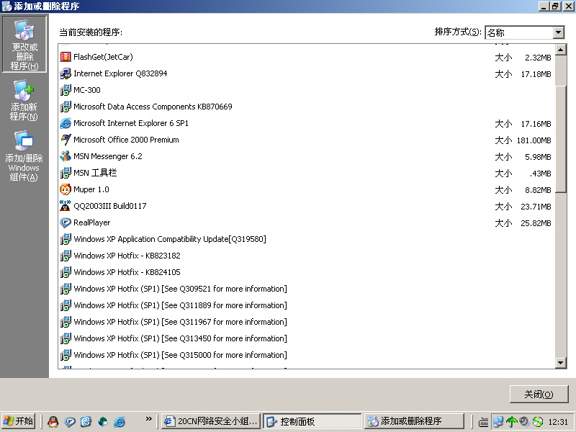Click Microsoft Internet Explorer 6 SP1 icon
This screenshot has width=576, height=432.
(x=66, y=123)
